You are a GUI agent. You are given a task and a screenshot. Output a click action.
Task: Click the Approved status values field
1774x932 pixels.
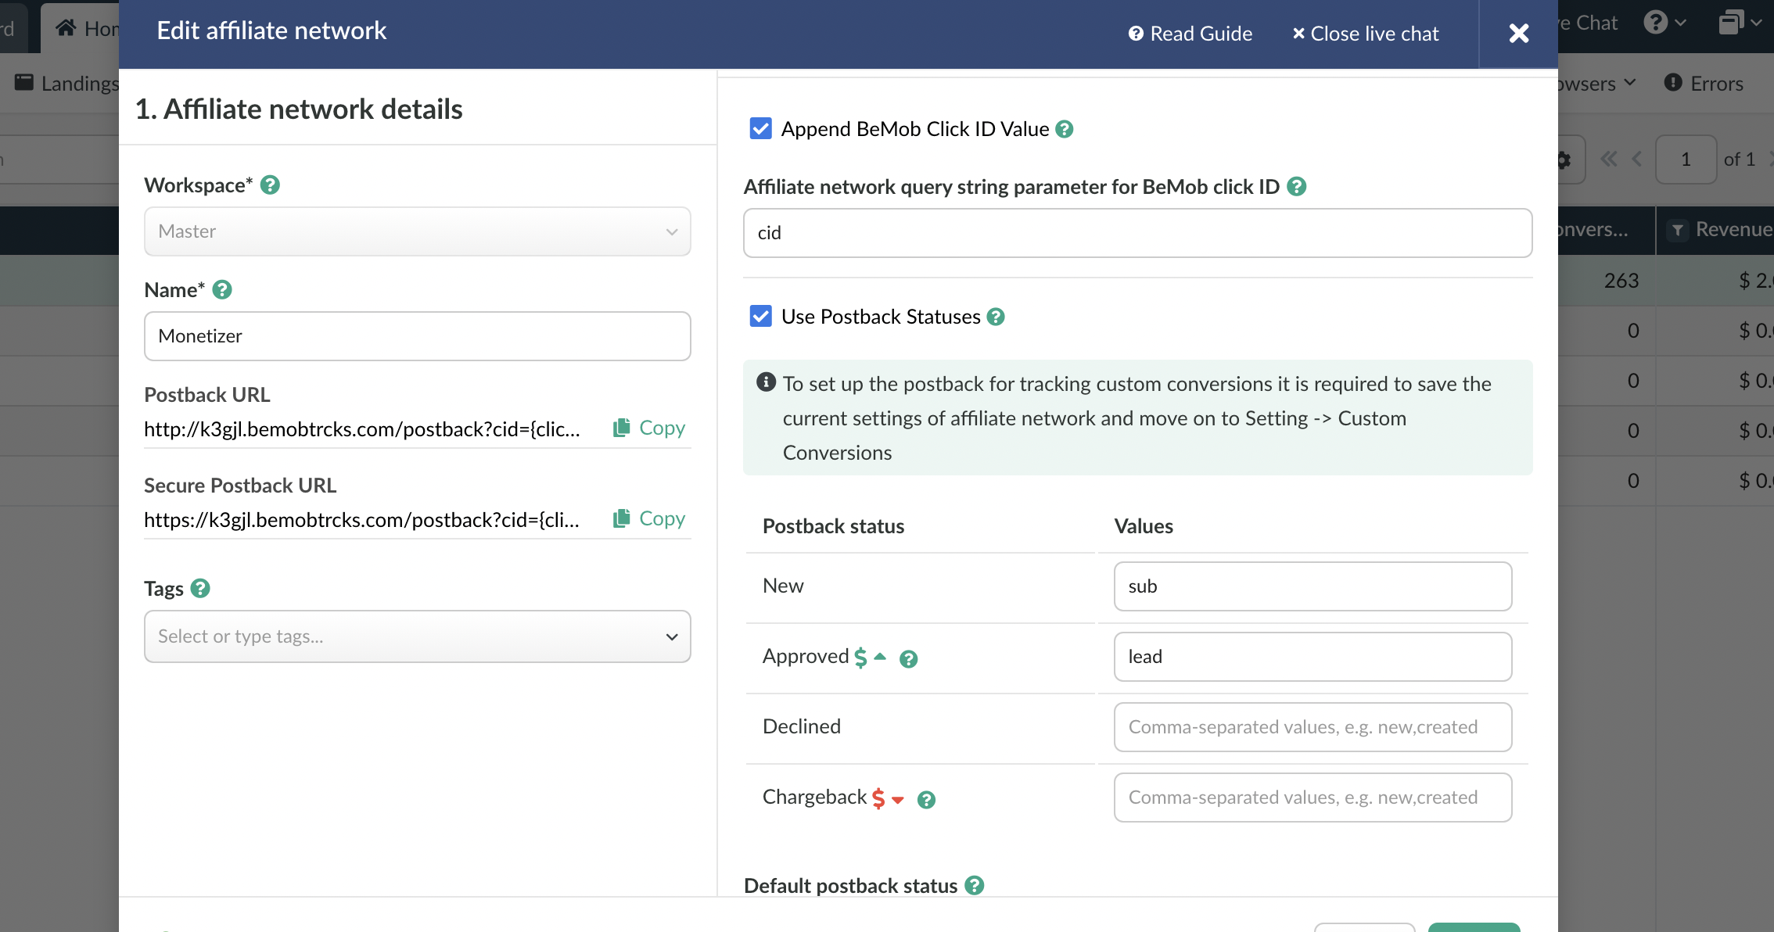point(1313,657)
